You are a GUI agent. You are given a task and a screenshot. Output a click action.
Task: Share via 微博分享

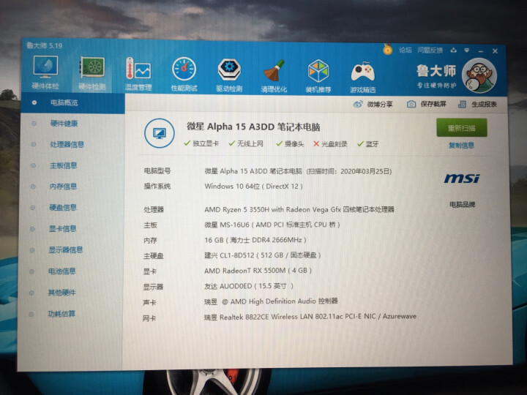pos(373,104)
